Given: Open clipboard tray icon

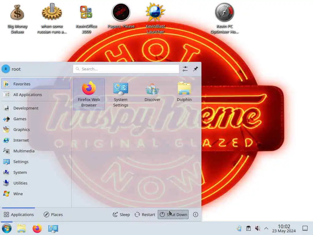Looking at the screenshot, I should (x=248, y=228).
